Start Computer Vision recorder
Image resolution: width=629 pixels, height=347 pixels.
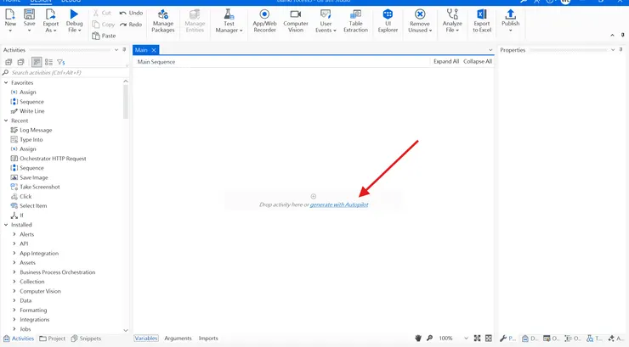(296, 20)
